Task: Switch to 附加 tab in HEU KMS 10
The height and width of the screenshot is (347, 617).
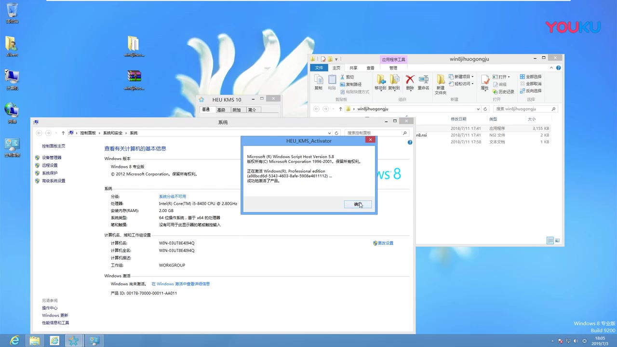Action: 237,110
